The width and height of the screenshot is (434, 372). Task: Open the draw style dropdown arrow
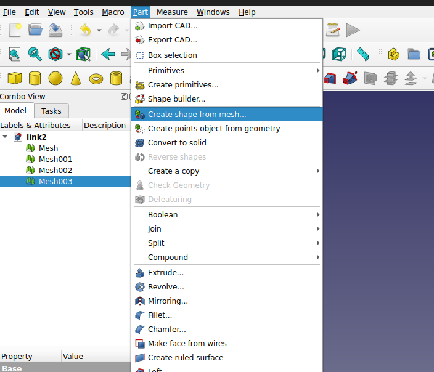(x=68, y=54)
